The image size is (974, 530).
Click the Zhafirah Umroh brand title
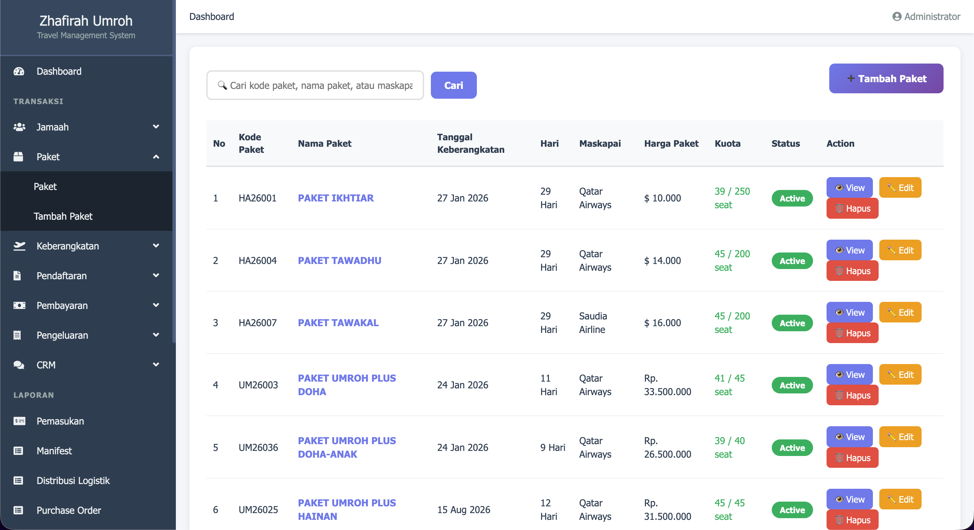tap(86, 21)
